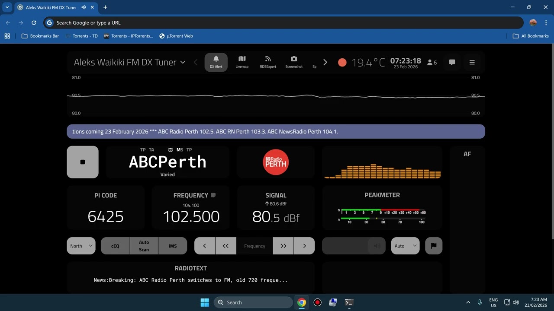Screen dimensions: 554x311
Task: Click the radiotext News:Breaking message
Action: 190,280
